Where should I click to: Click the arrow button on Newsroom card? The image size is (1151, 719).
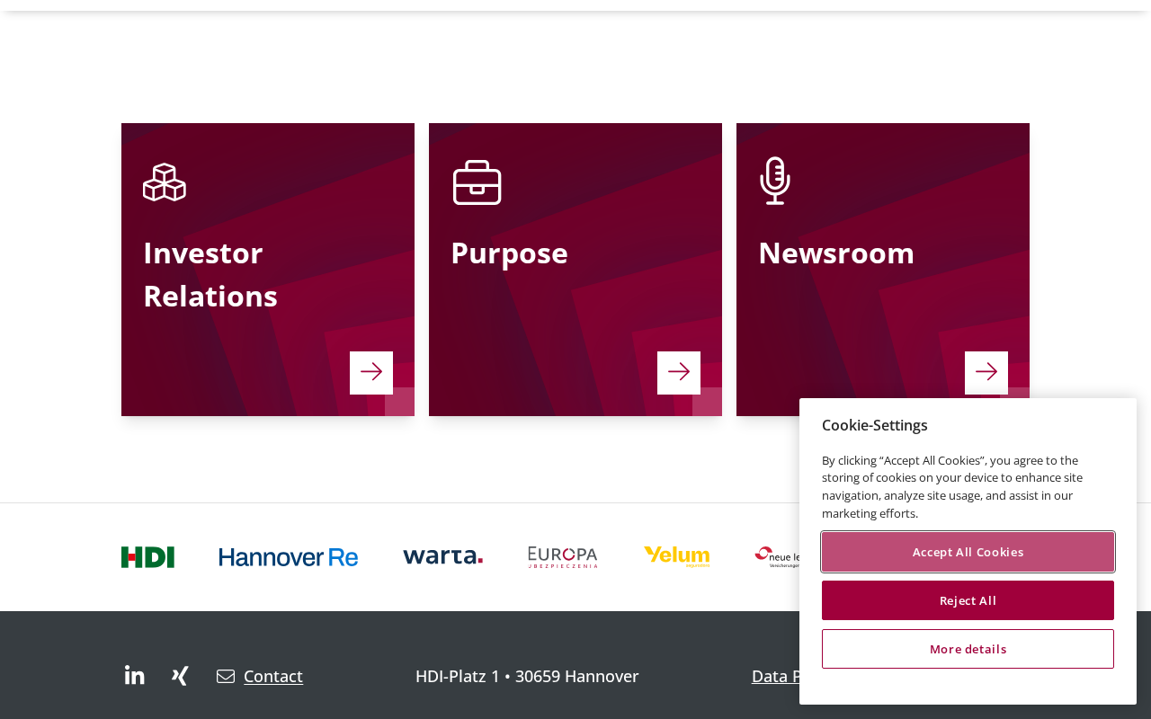tap(986, 372)
